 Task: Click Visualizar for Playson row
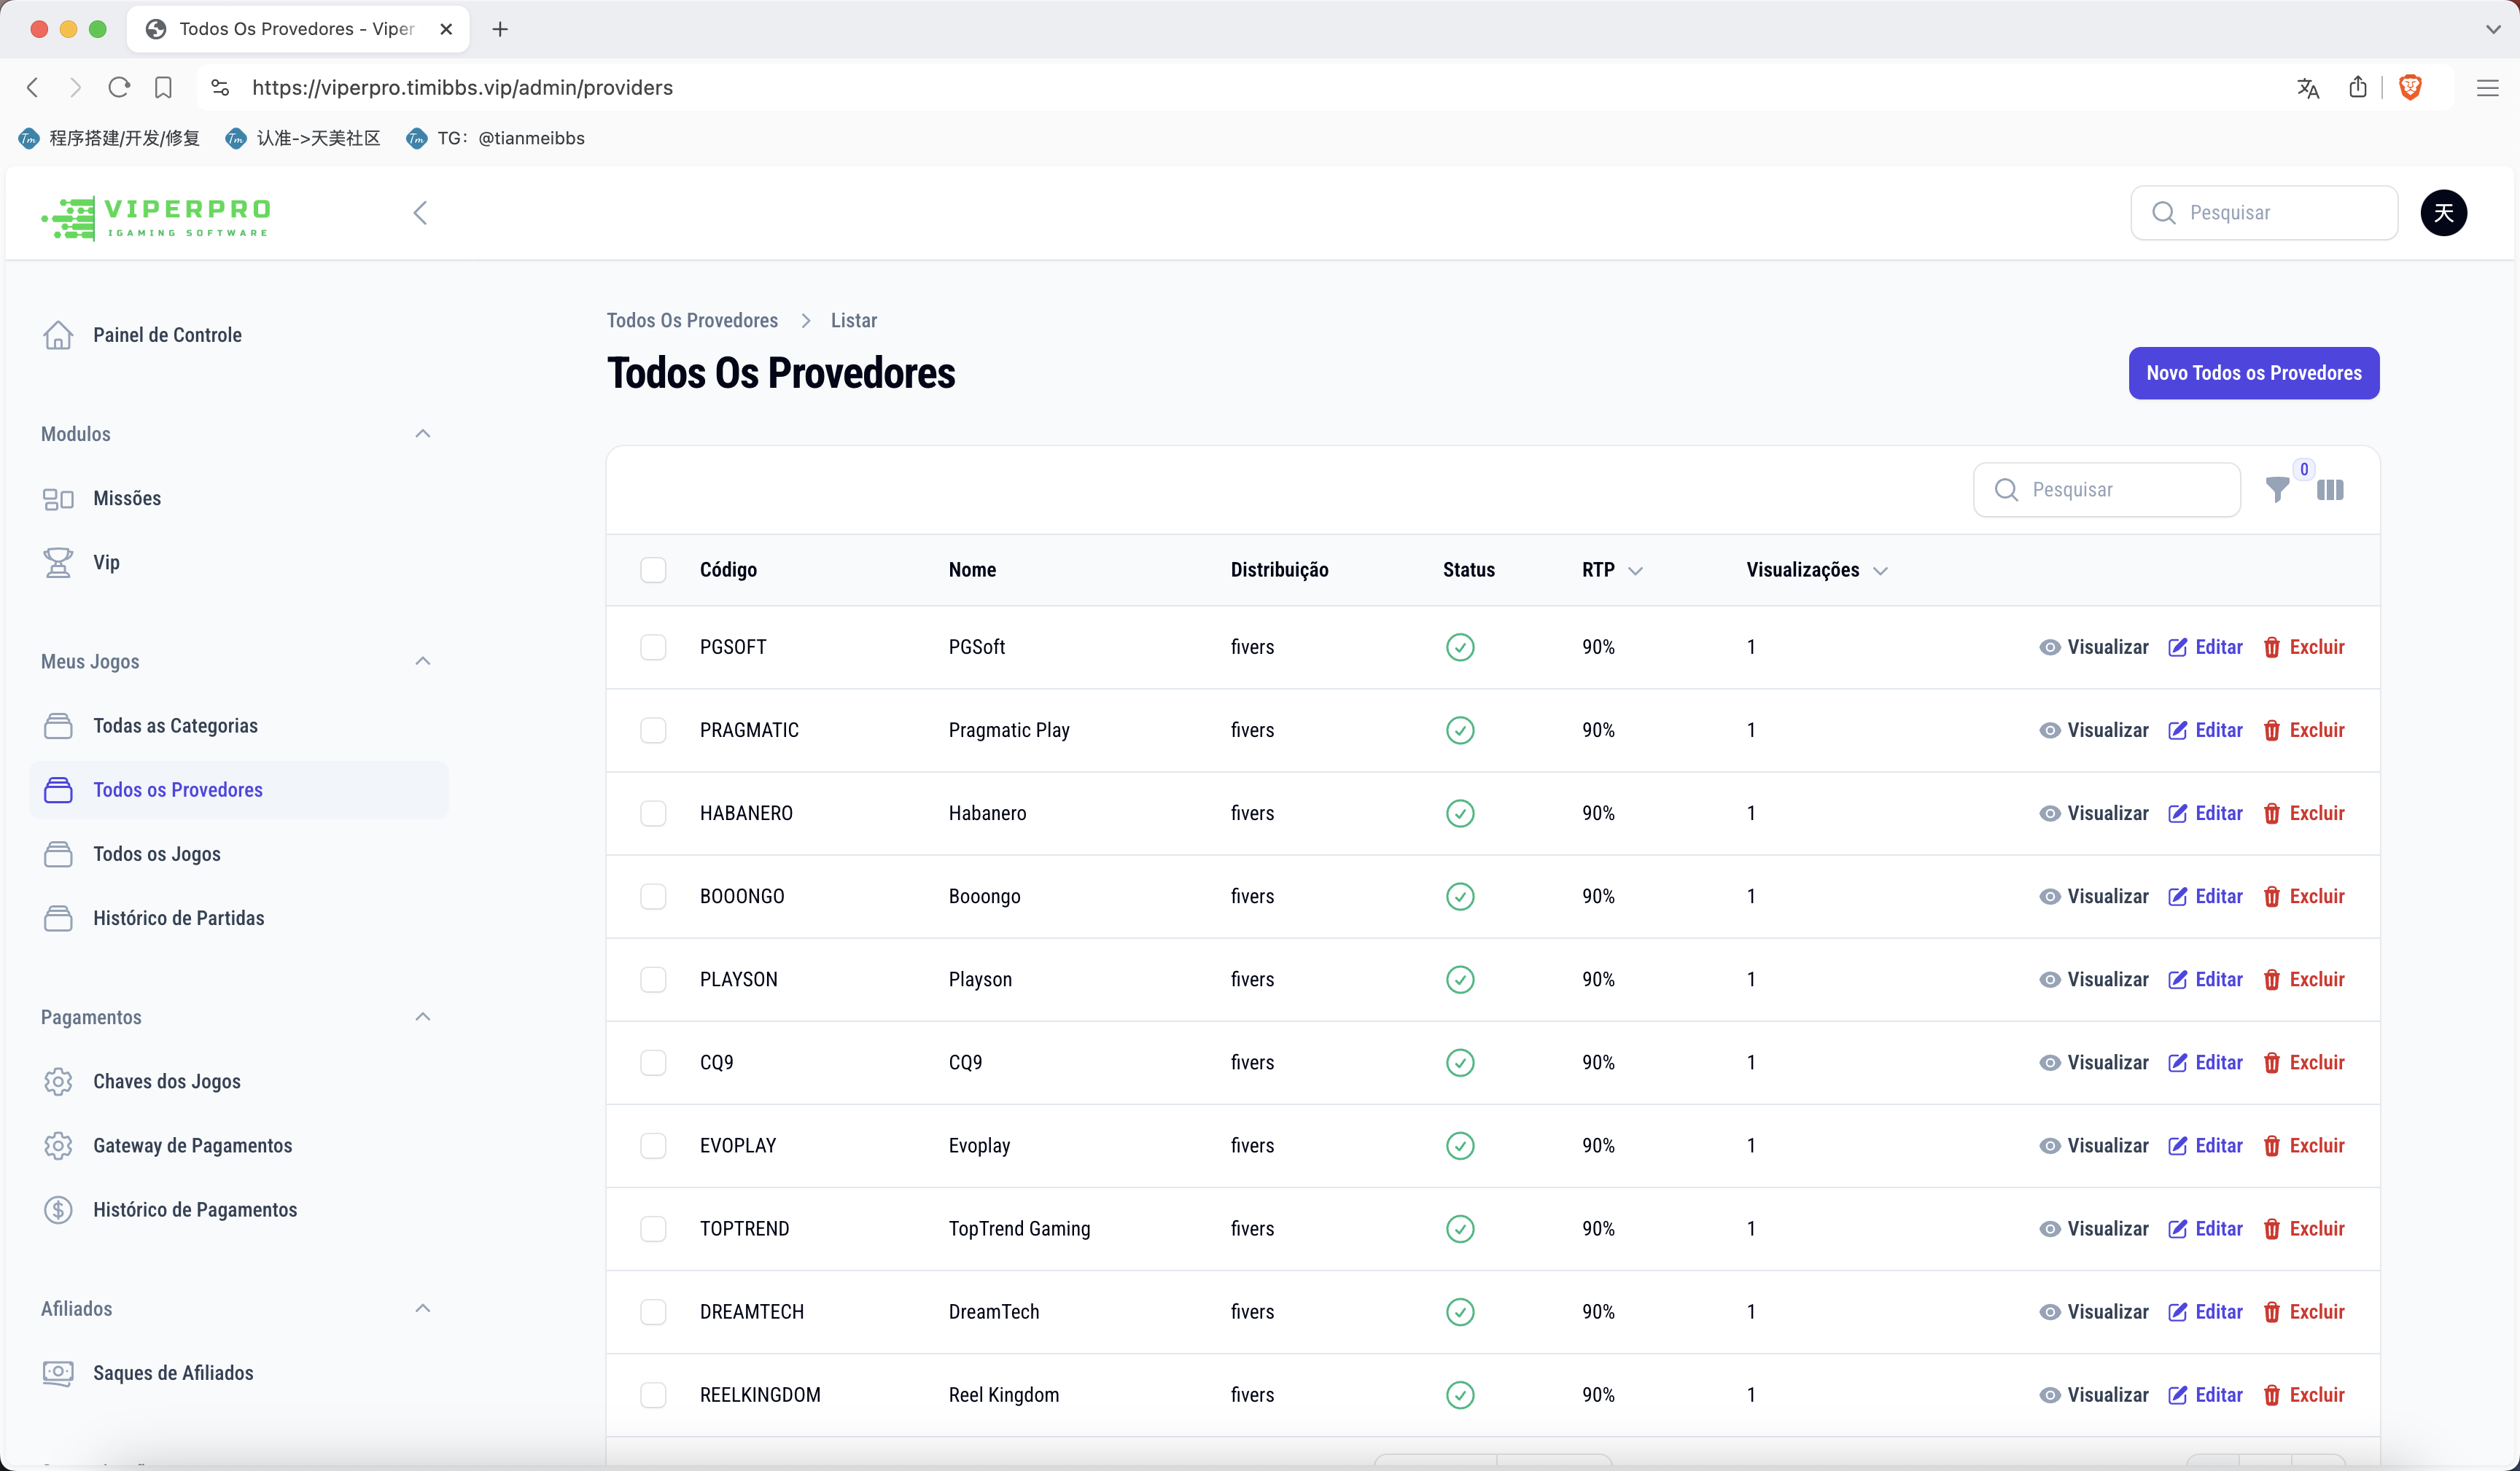point(2094,979)
